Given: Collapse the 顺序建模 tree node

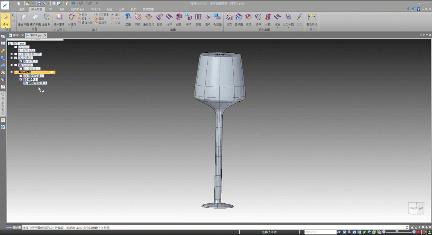Looking at the screenshot, I should [x=12, y=72].
